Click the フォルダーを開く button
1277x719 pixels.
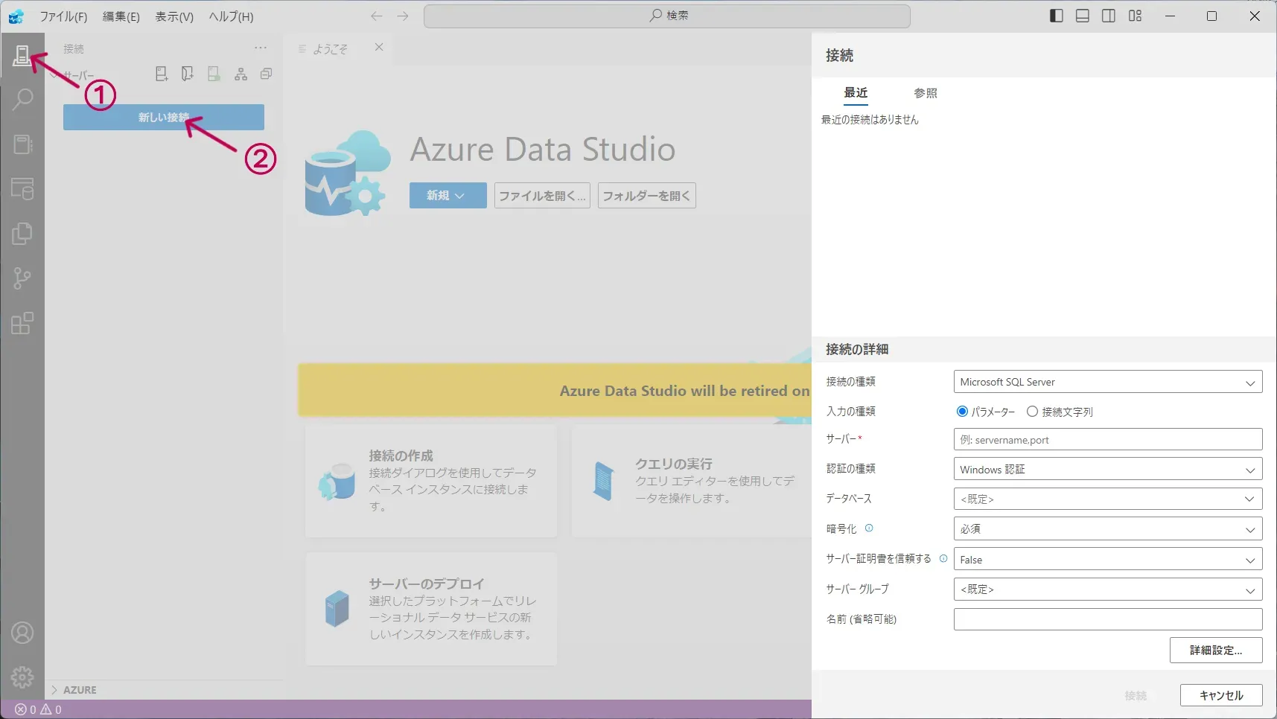click(646, 195)
